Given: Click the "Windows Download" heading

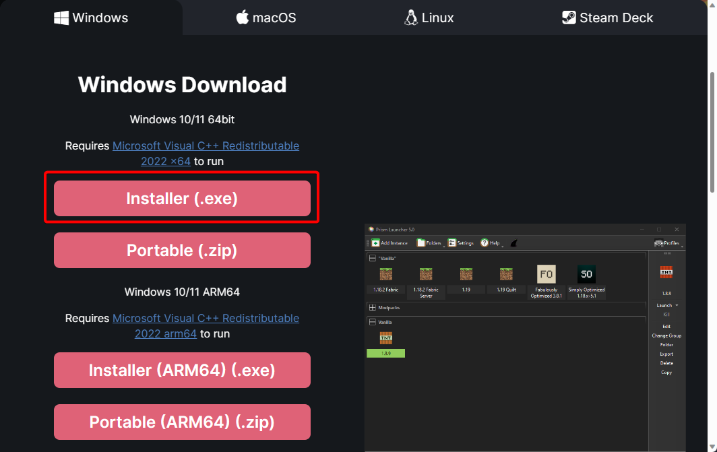Looking at the screenshot, I should point(182,85).
